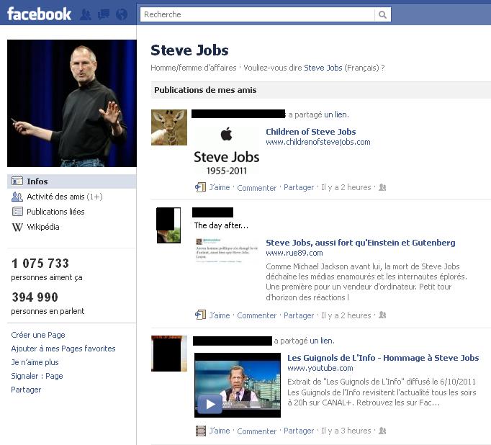Like the rue89 post

219,315
